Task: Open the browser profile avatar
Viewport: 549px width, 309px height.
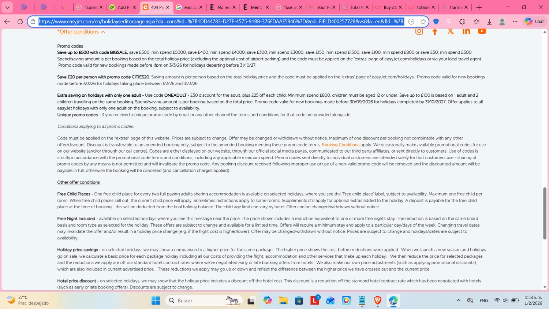Action: [x=502, y=22]
